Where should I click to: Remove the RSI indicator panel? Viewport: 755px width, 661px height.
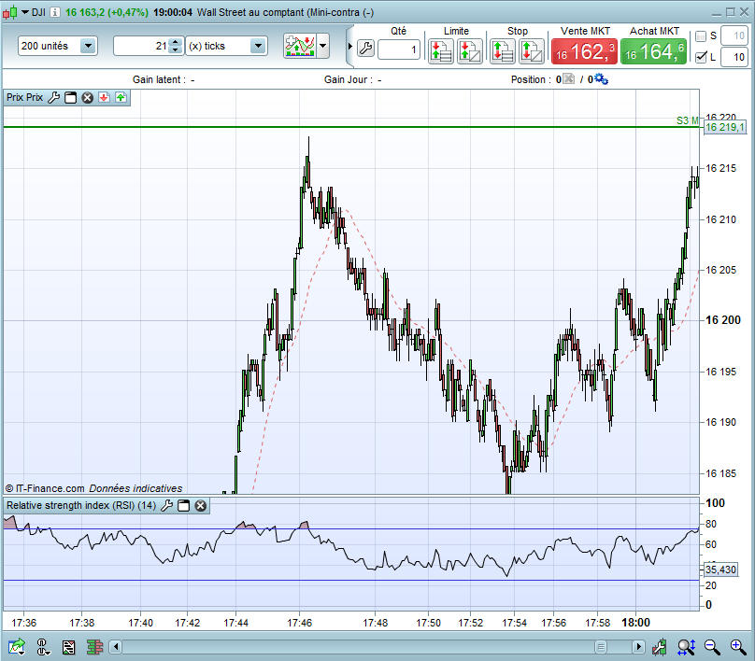(x=201, y=506)
